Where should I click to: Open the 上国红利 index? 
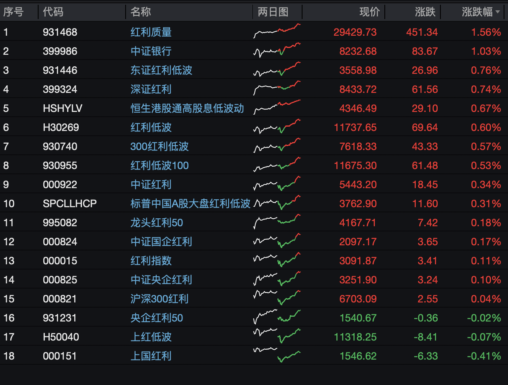(x=151, y=356)
